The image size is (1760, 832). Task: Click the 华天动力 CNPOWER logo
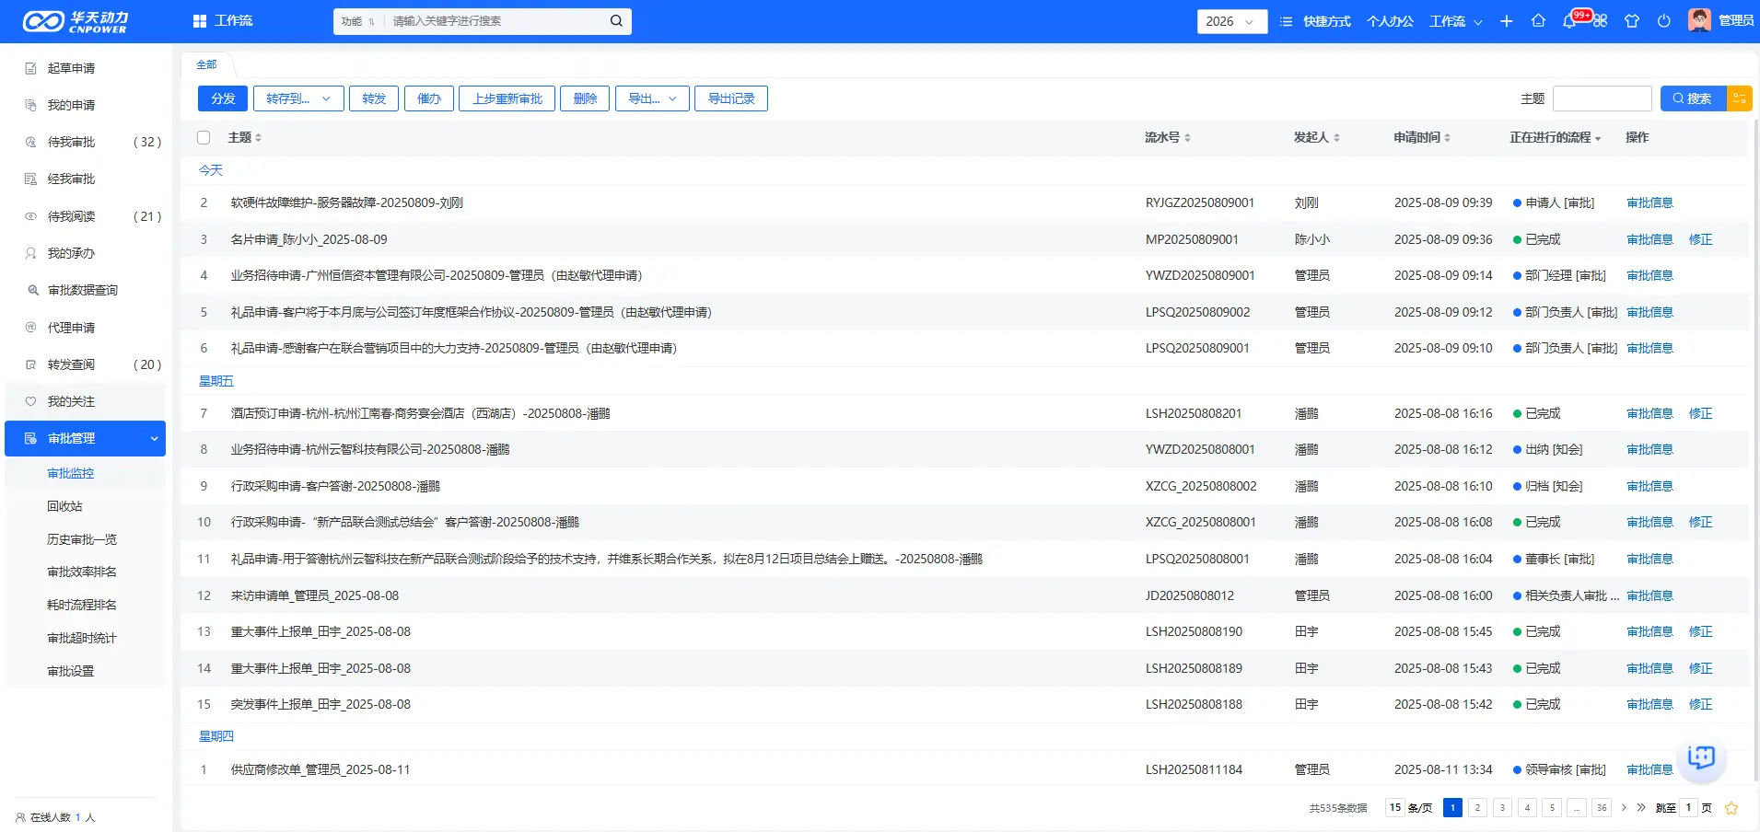76,21
